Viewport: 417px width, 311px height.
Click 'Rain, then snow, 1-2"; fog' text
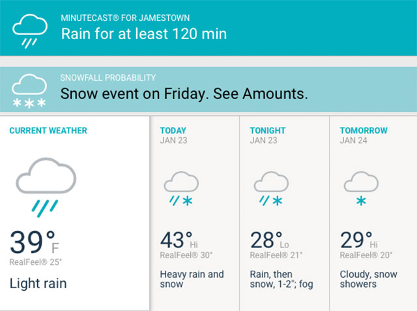[x=281, y=279]
